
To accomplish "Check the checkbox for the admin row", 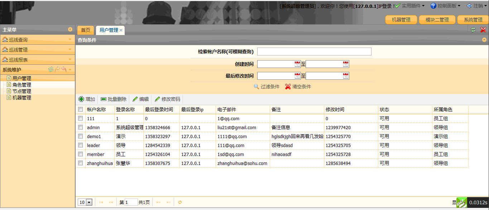I will 80,127.
